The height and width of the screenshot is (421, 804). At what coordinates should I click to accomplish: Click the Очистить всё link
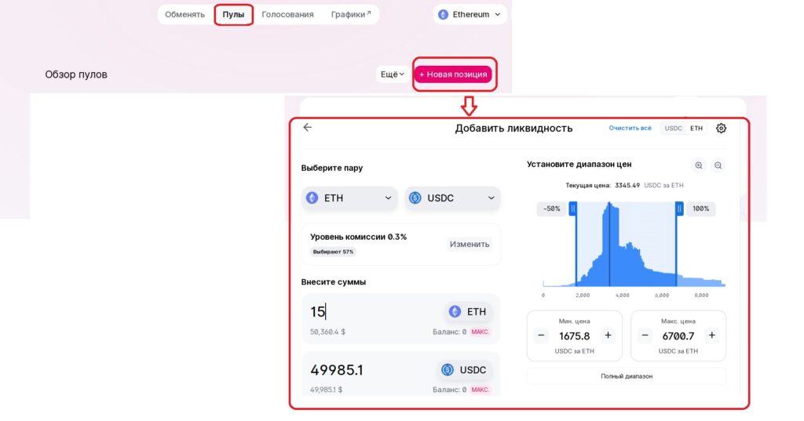click(630, 128)
